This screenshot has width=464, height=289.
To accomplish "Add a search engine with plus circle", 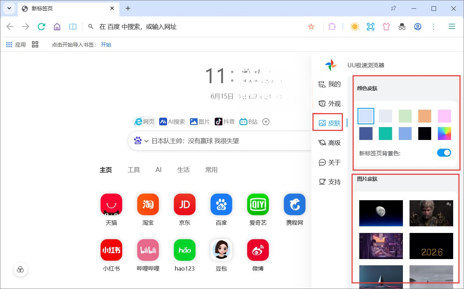I will coord(266,122).
